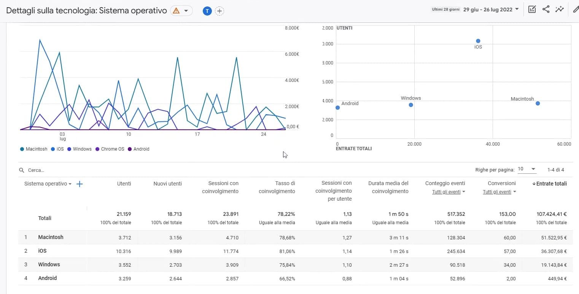Sort table by Nuovi utenti column

click(x=167, y=184)
